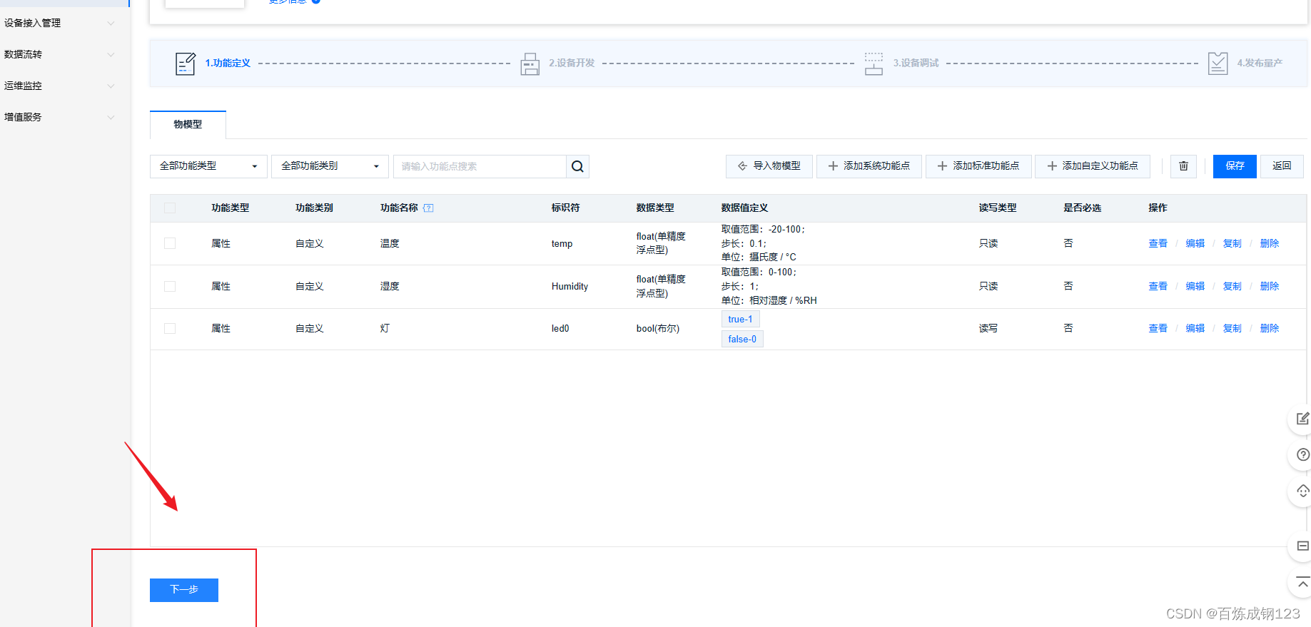Open the 全部功能类别 dropdown
Screen dimensions: 1311x627
tap(330, 166)
